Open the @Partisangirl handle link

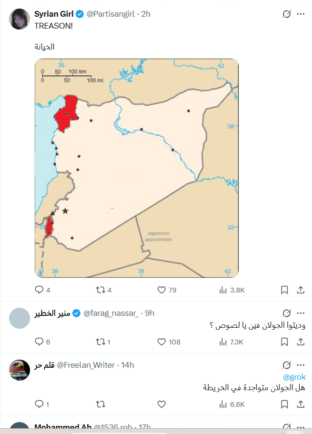point(111,14)
